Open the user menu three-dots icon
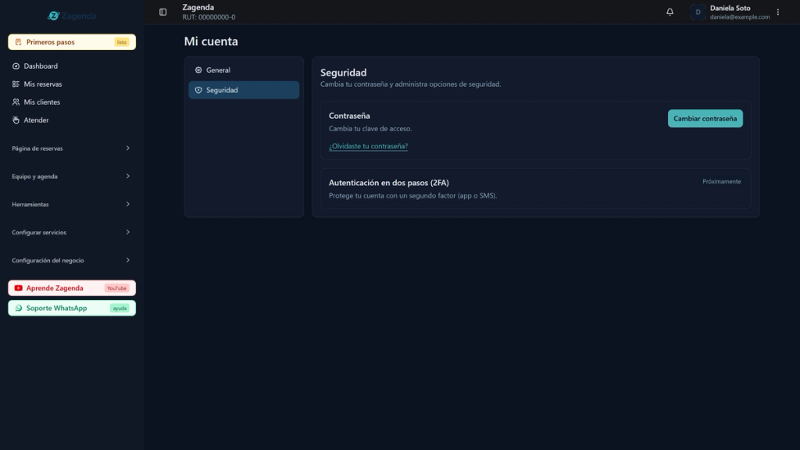The height and width of the screenshot is (450, 800). (778, 12)
